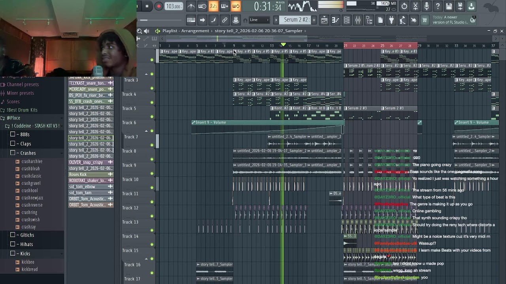Check the ~ Gltichs folder checkbox
This screenshot has height=284, width=506.
pos(13,235)
